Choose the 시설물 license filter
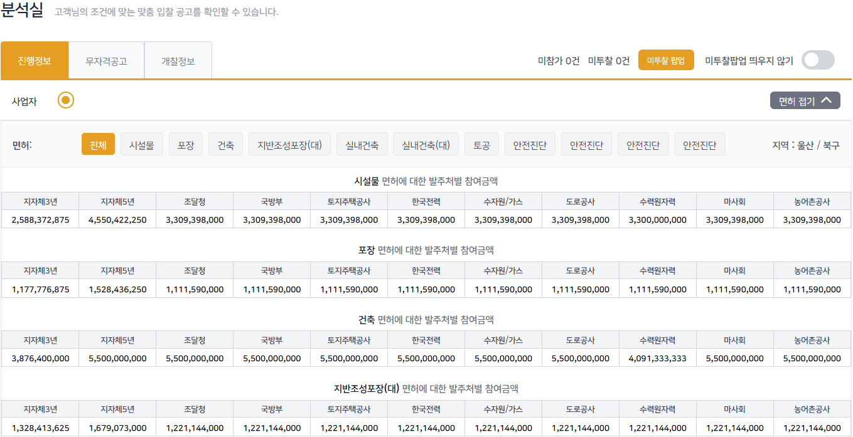 click(x=141, y=143)
